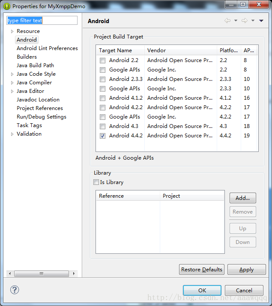Expand the Java Editor node
Viewport: 272px width, 306px height.
[12, 91]
